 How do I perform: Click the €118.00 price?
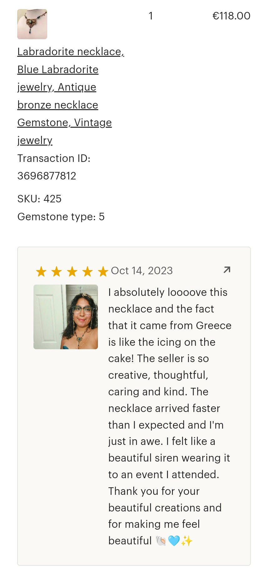(231, 16)
